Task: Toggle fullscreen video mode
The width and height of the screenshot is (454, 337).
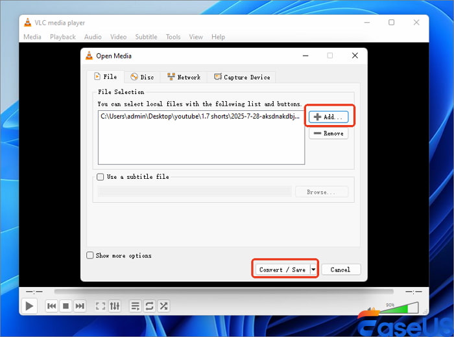Action: tap(101, 306)
